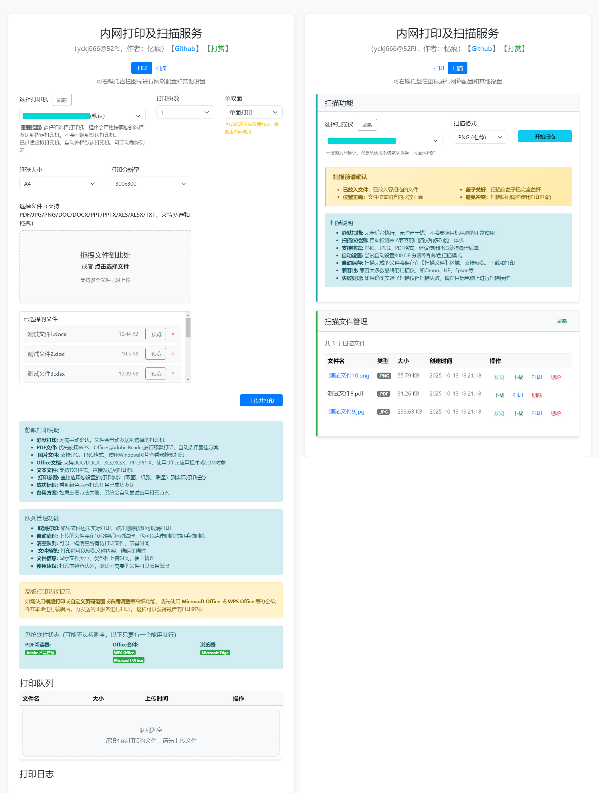Viewport: 599px width, 793px height.
Task: Open the A4 paper size dropdown
Action: tap(59, 183)
